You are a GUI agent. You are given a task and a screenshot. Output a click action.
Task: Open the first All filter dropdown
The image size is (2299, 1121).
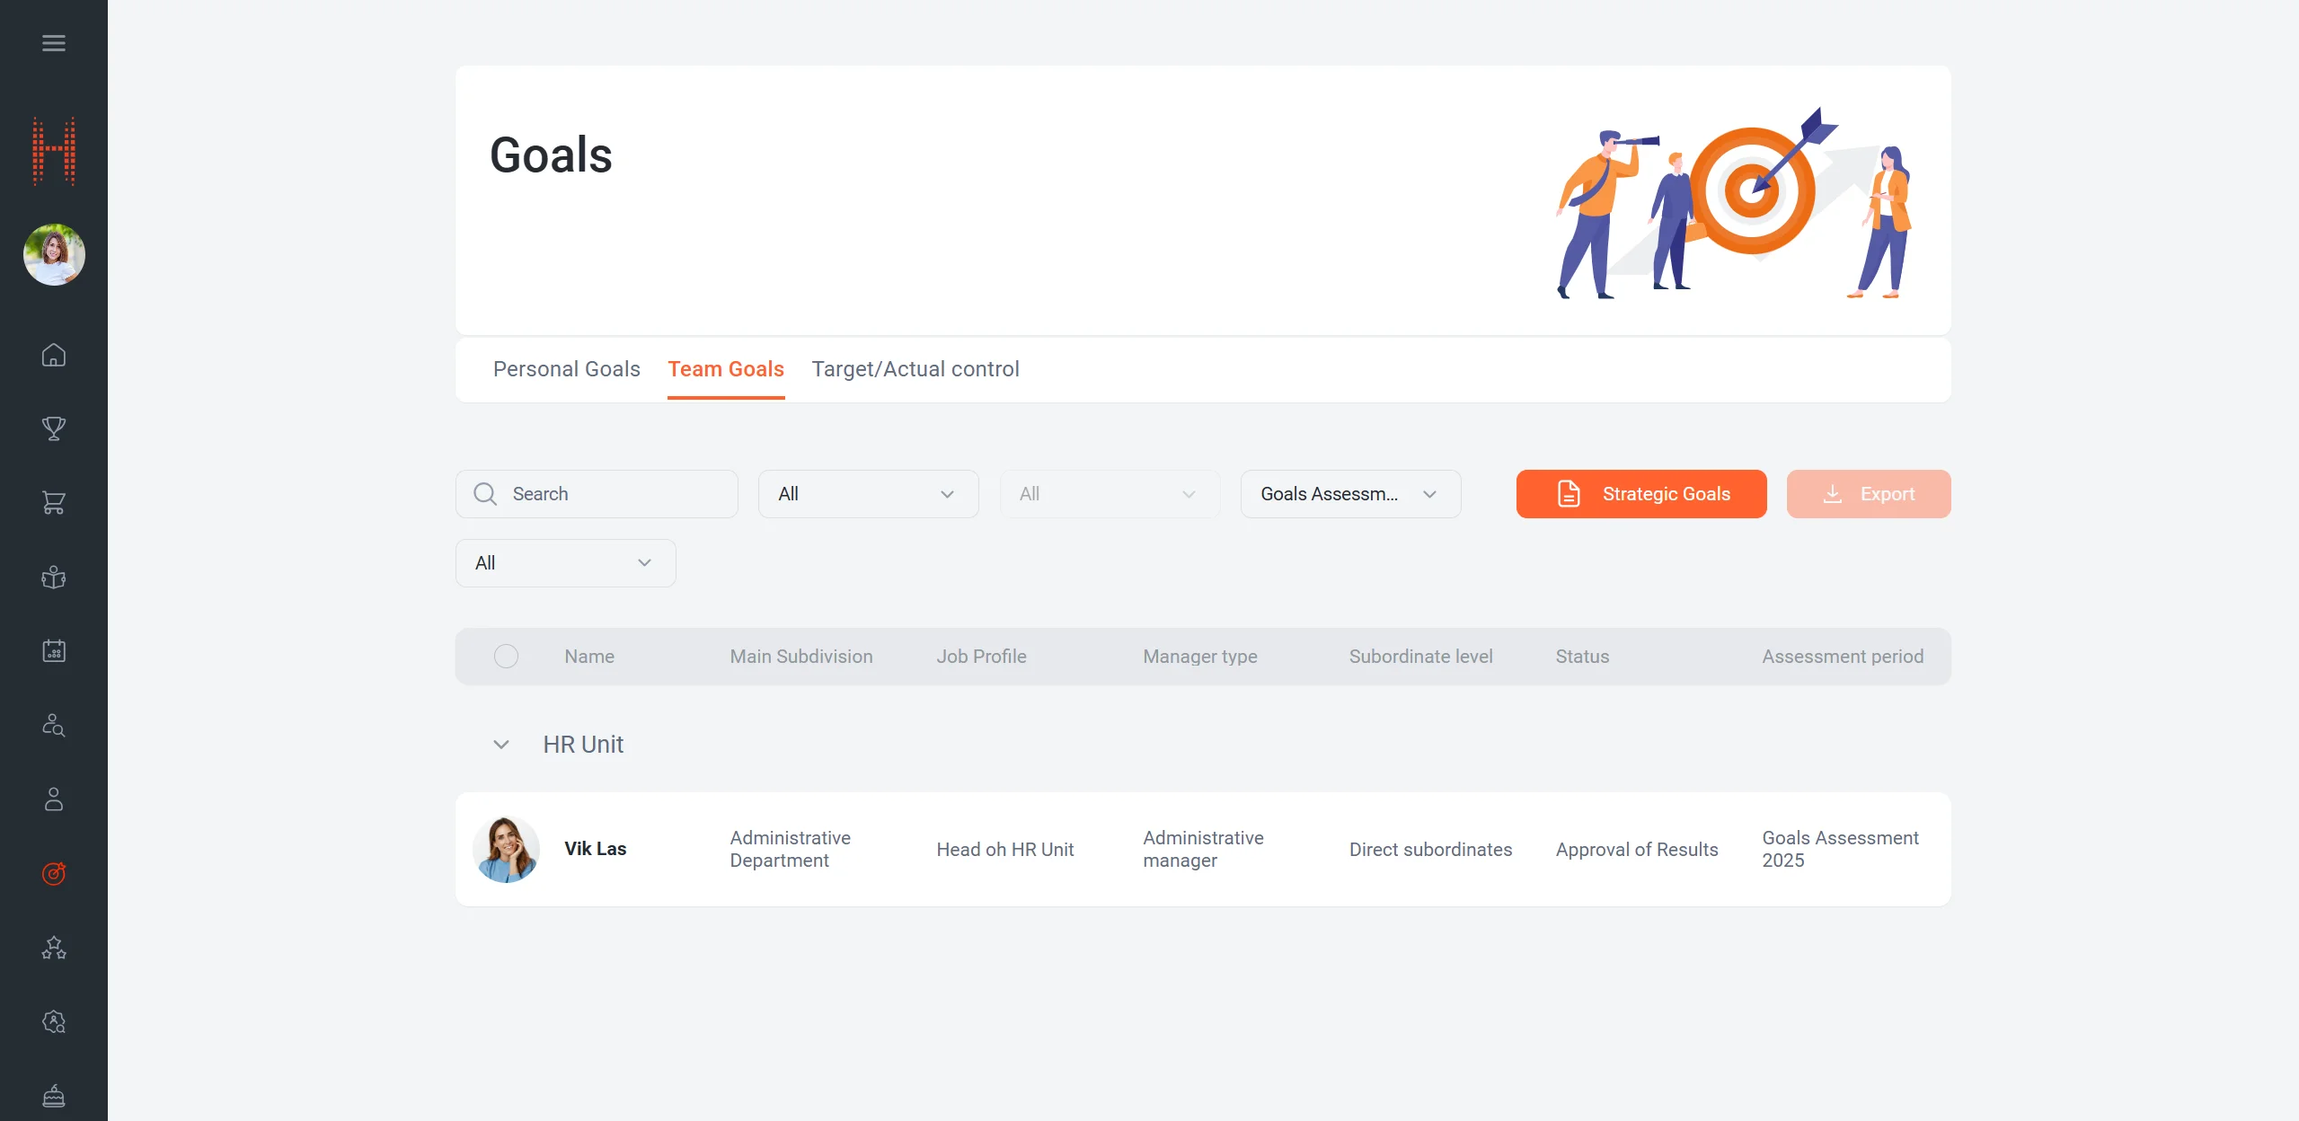pyautogui.click(x=867, y=494)
